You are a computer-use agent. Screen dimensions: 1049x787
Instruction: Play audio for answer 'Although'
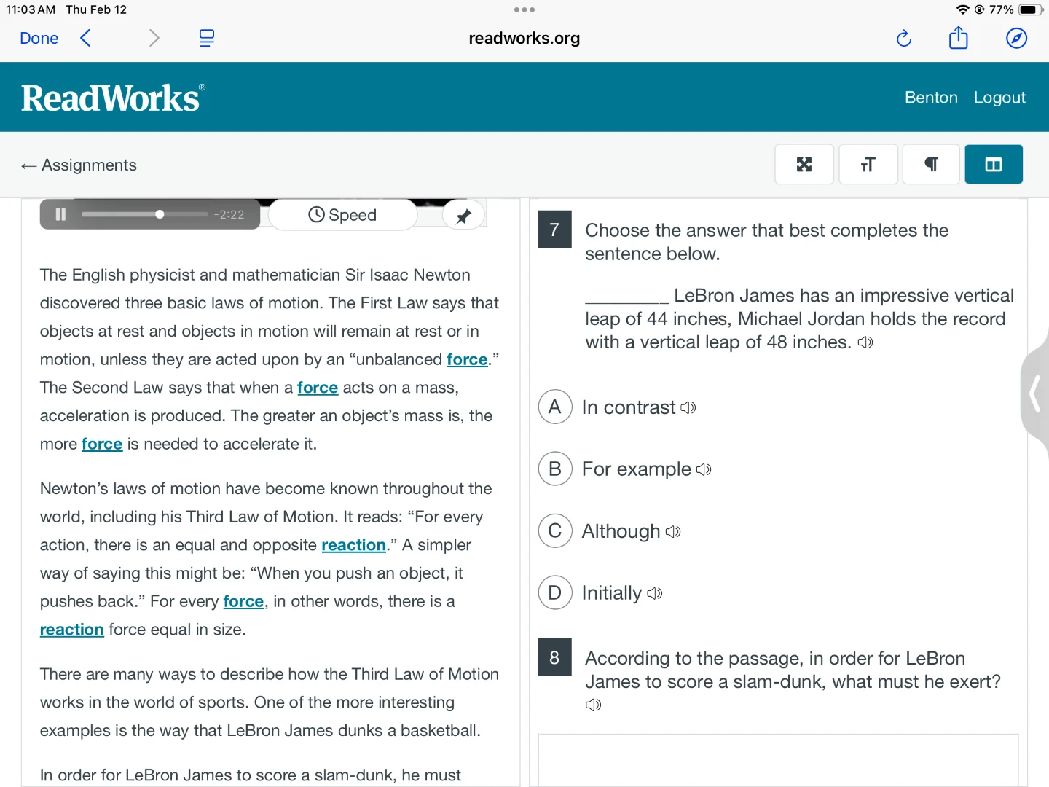tap(673, 532)
